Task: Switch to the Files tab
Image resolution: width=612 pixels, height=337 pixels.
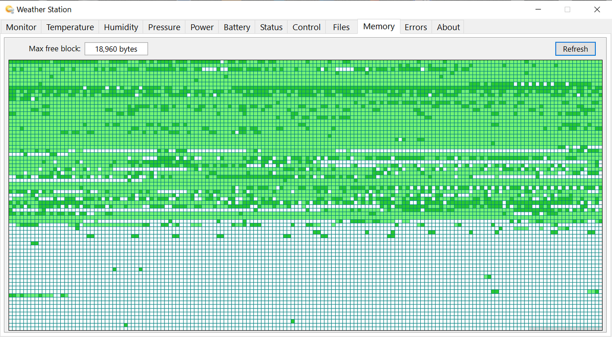Action: tap(341, 27)
